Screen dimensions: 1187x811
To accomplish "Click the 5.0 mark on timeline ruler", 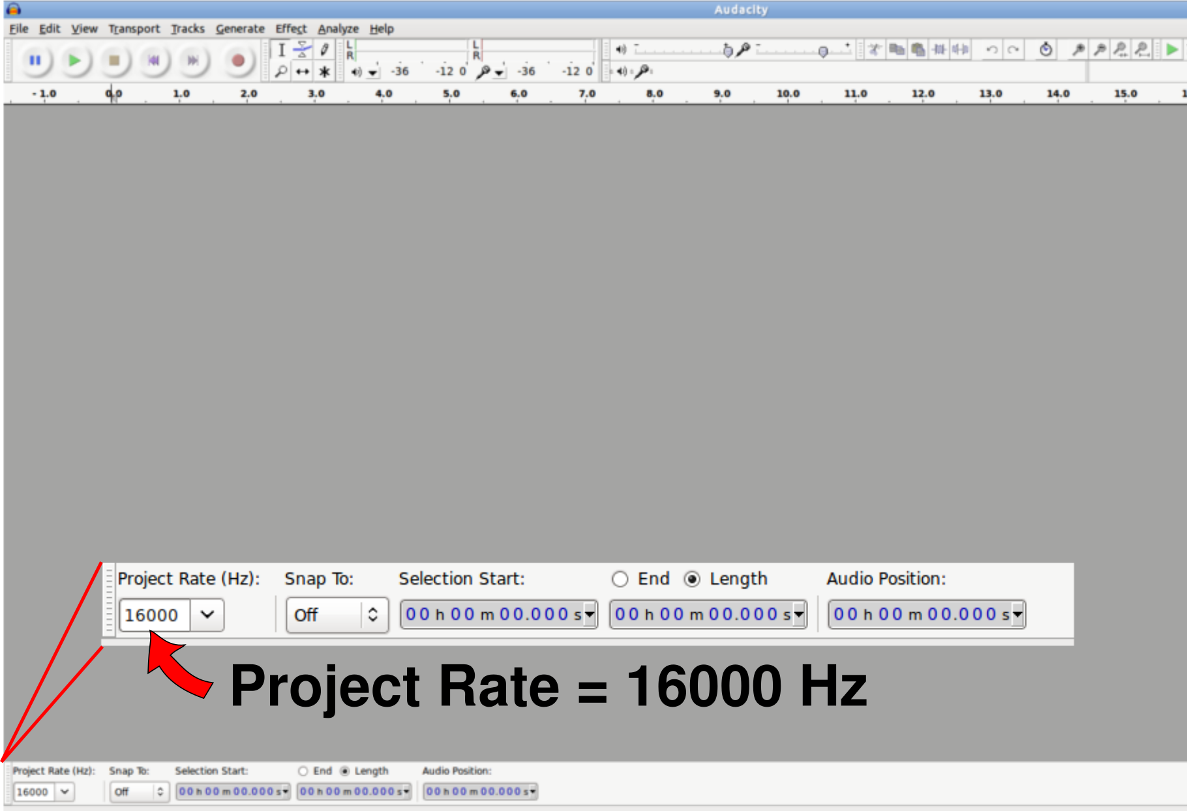I will click(451, 93).
